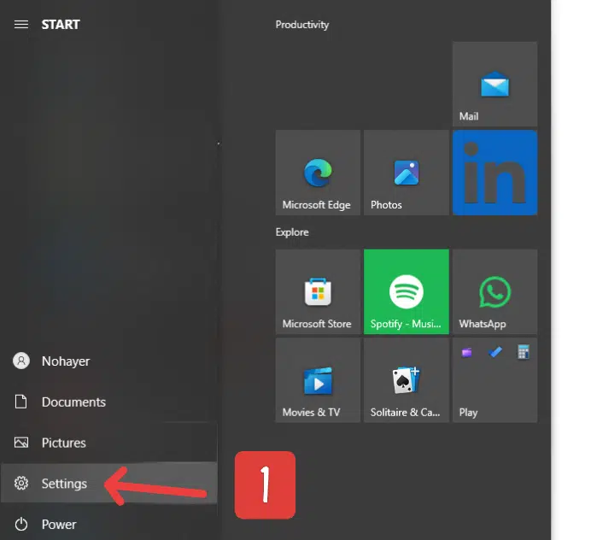The width and height of the screenshot is (591, 540).
Task: Launch Microsoft Edge from its tile
Action: 318,173
